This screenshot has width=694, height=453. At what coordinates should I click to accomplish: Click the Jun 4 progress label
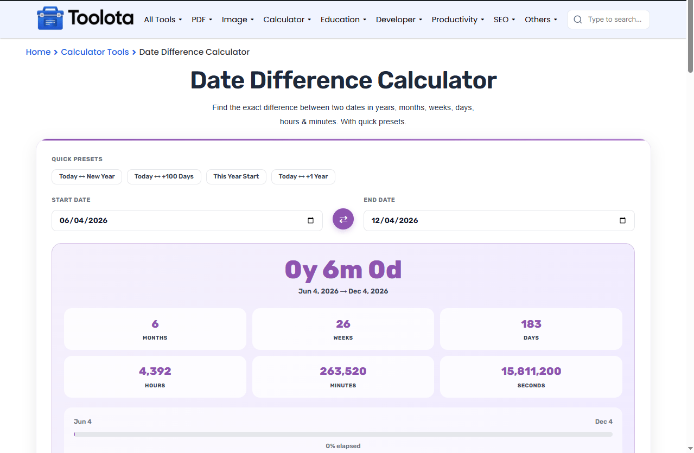pyautogui.click(x=82, y=422)
